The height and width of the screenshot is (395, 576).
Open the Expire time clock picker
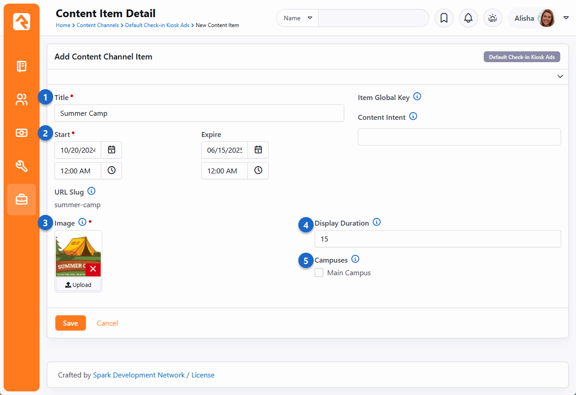tap(258, 171)
